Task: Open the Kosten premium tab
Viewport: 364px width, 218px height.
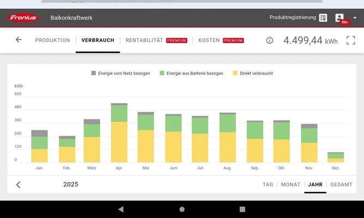Action: click(x=220, y=40)
